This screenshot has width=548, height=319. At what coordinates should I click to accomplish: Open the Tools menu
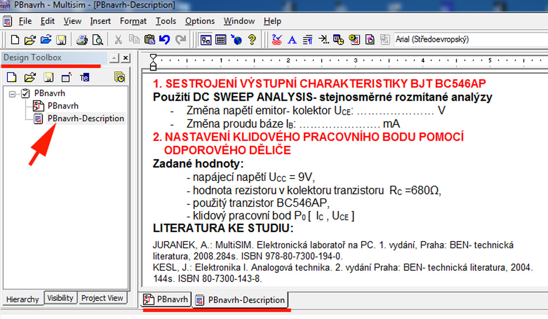click(x=166, y=21)
